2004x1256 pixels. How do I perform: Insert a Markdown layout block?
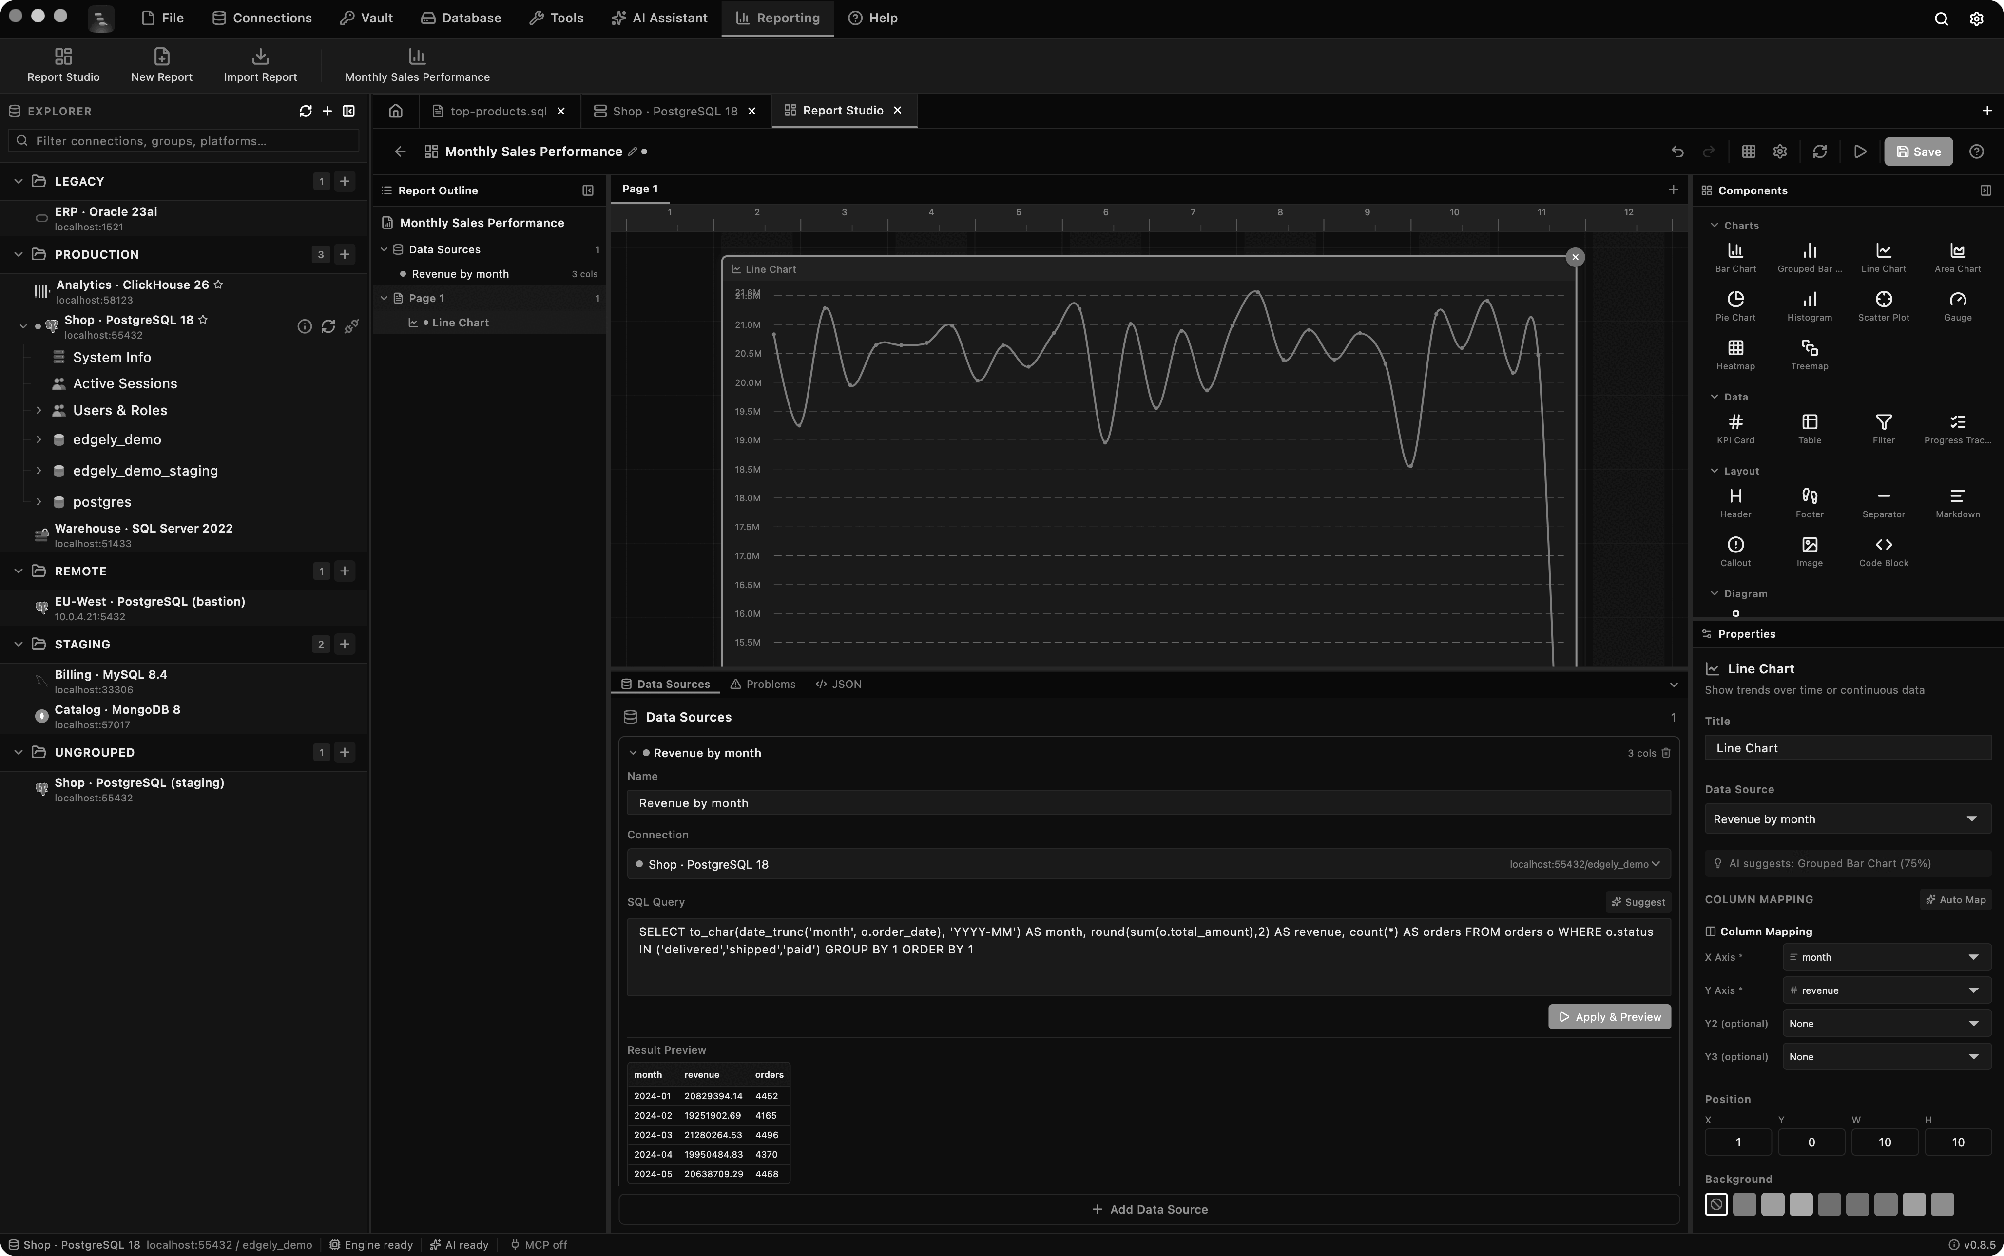[x=1957, y=503]
